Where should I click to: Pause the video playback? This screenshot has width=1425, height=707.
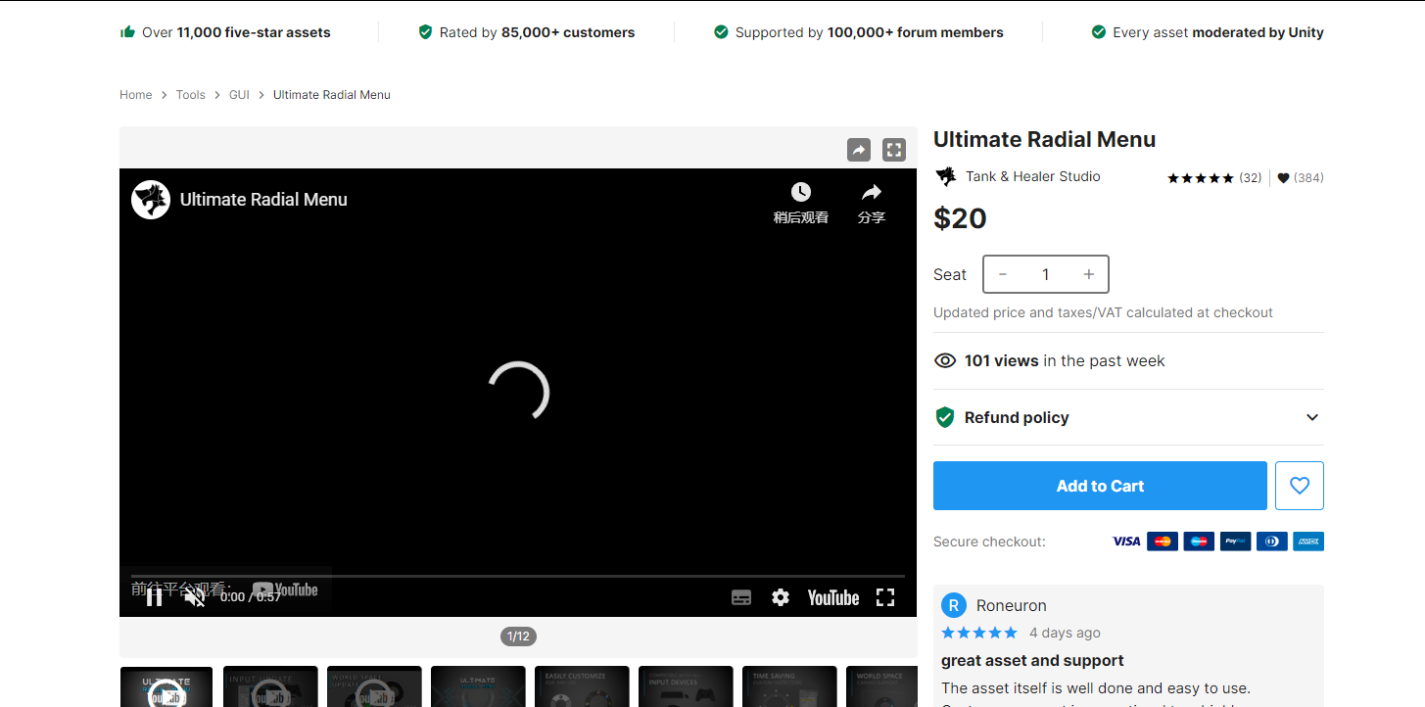click(155, 596)
